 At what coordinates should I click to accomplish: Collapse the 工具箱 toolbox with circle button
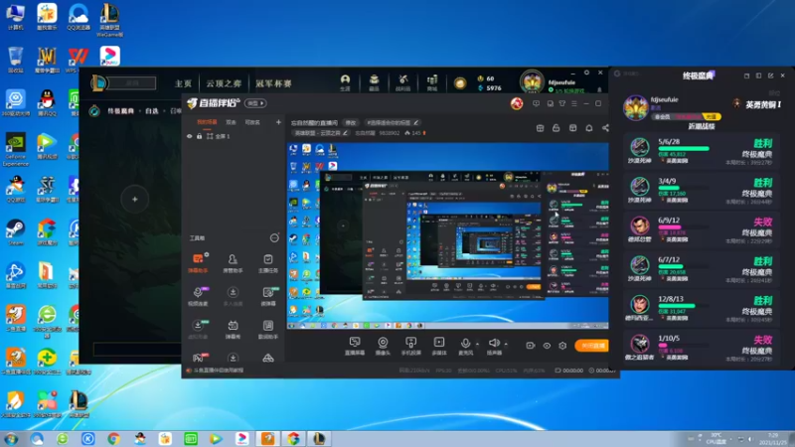click(274, 237)
